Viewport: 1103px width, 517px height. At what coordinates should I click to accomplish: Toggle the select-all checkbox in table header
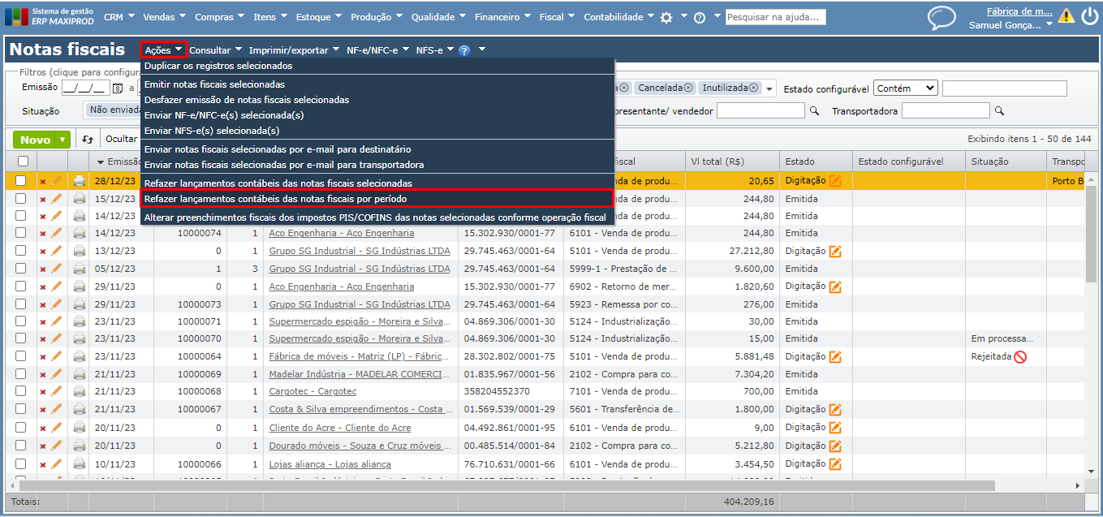click(x=23, y=162)
